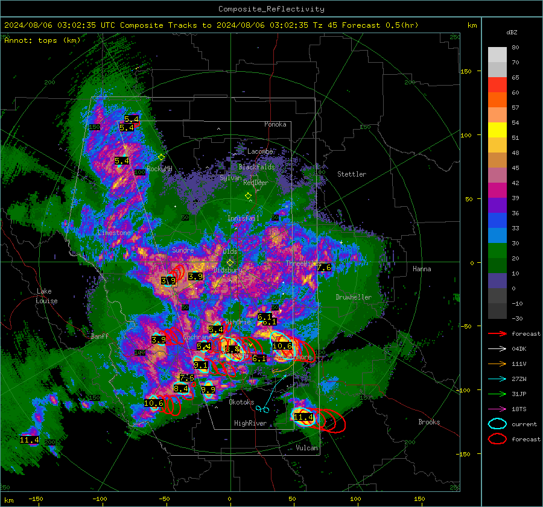Click the yellow diamond marker near RockyMH
This screenshot has width=543, height=507.
(161, 157)
